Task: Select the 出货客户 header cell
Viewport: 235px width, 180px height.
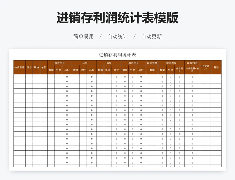Action: [x=205, y=67]
